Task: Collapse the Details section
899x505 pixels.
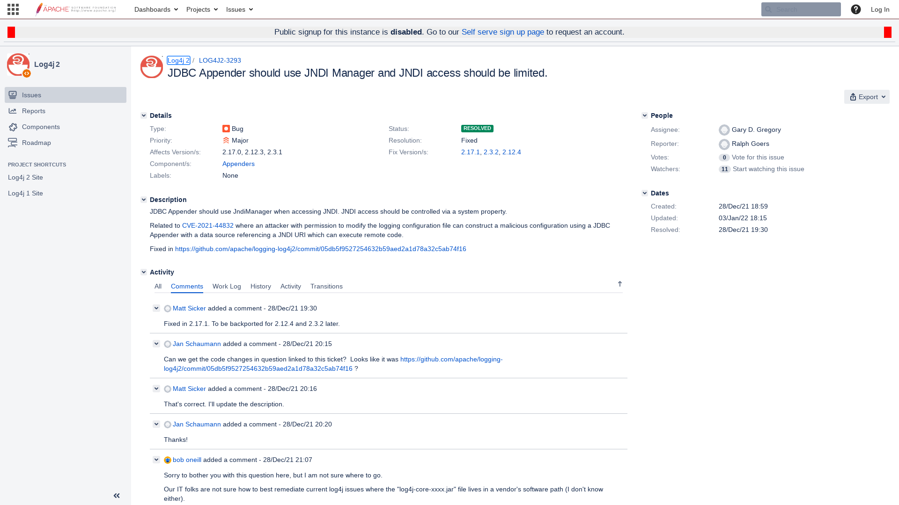Action: [144, 115]
